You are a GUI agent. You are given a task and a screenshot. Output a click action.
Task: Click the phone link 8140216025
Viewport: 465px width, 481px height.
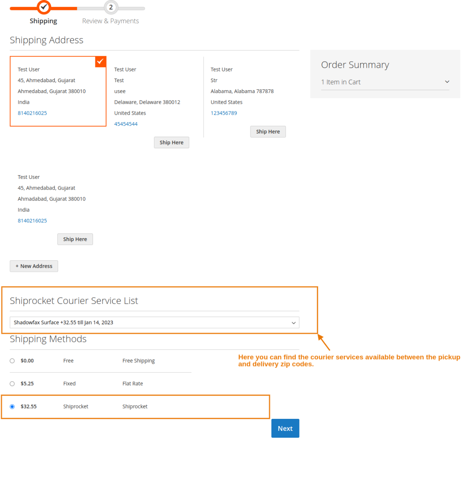pyautogui.click(x=32, y=113)
